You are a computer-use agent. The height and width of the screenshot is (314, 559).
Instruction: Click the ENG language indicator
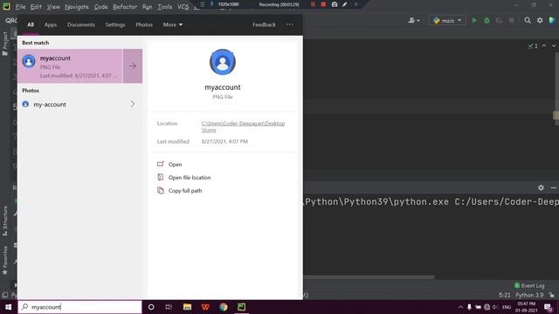[507, 307]
